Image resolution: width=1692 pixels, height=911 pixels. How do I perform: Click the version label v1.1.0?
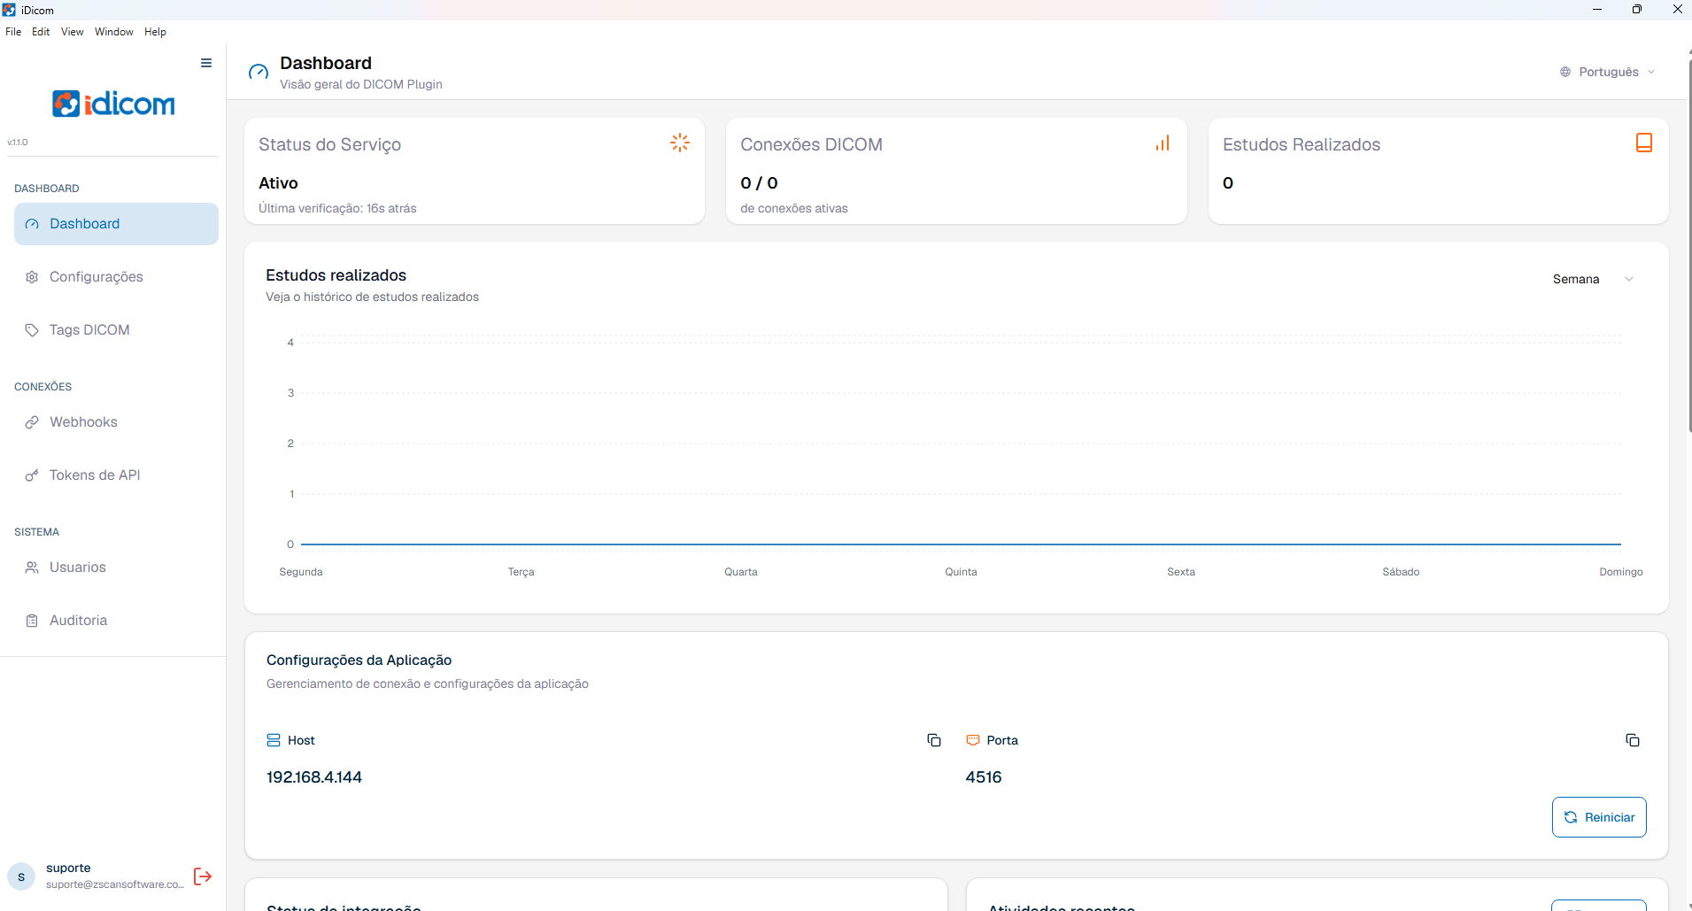18,143
